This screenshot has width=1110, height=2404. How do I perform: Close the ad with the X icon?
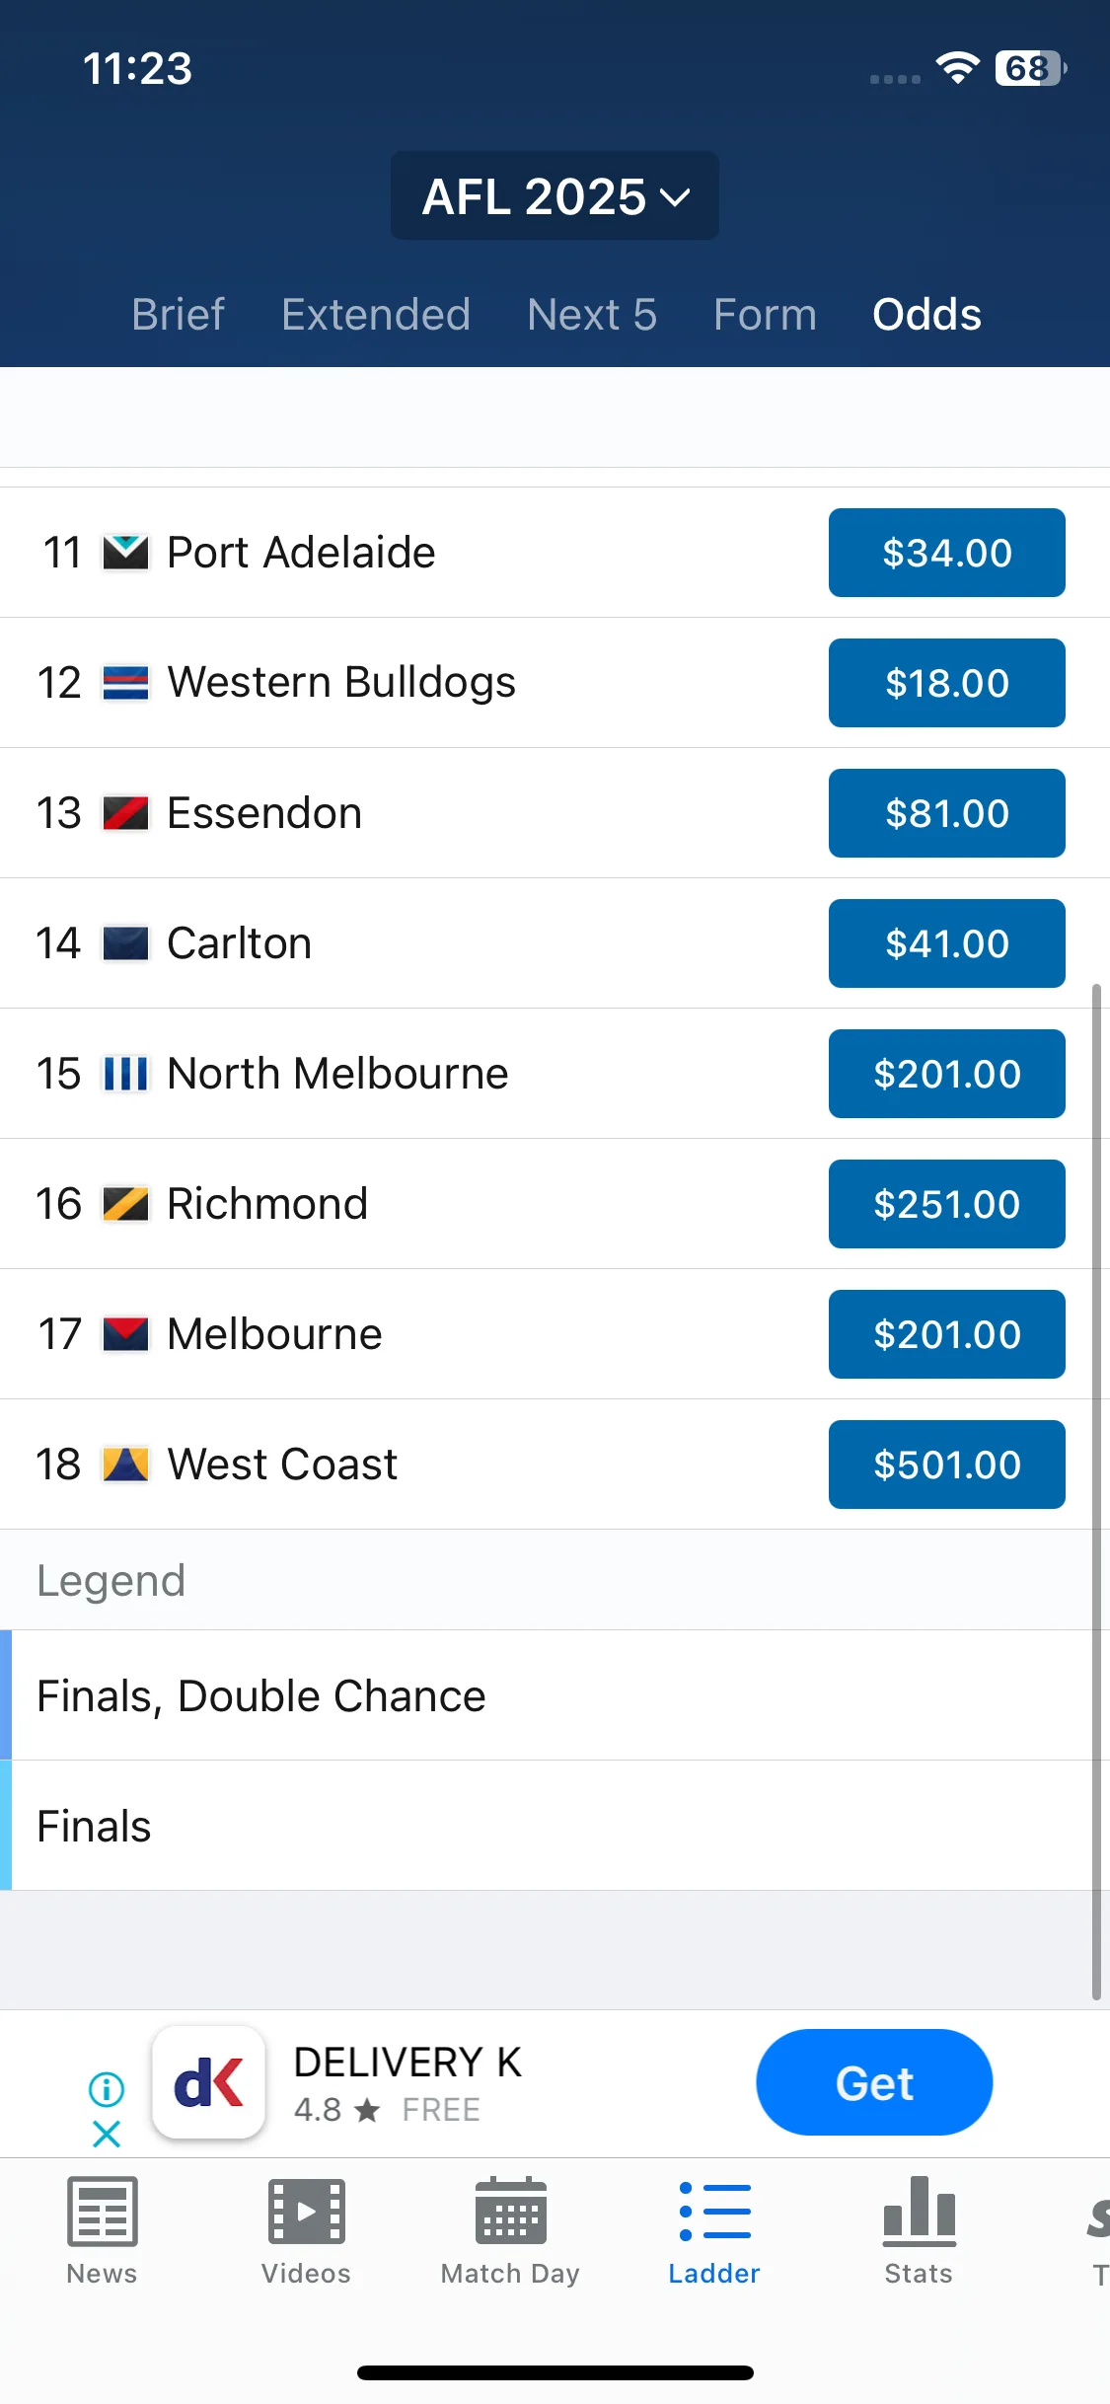coord(107,2134)
